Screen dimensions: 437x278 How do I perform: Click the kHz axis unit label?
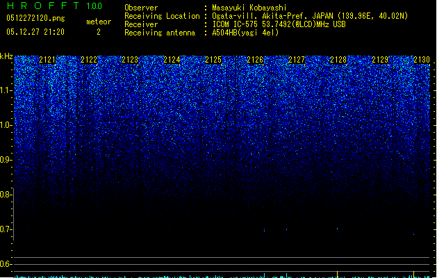pos(6,56)
